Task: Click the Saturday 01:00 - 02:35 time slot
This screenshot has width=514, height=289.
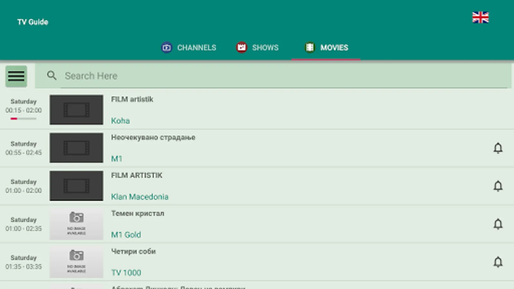Action: [x=23, y=224]
